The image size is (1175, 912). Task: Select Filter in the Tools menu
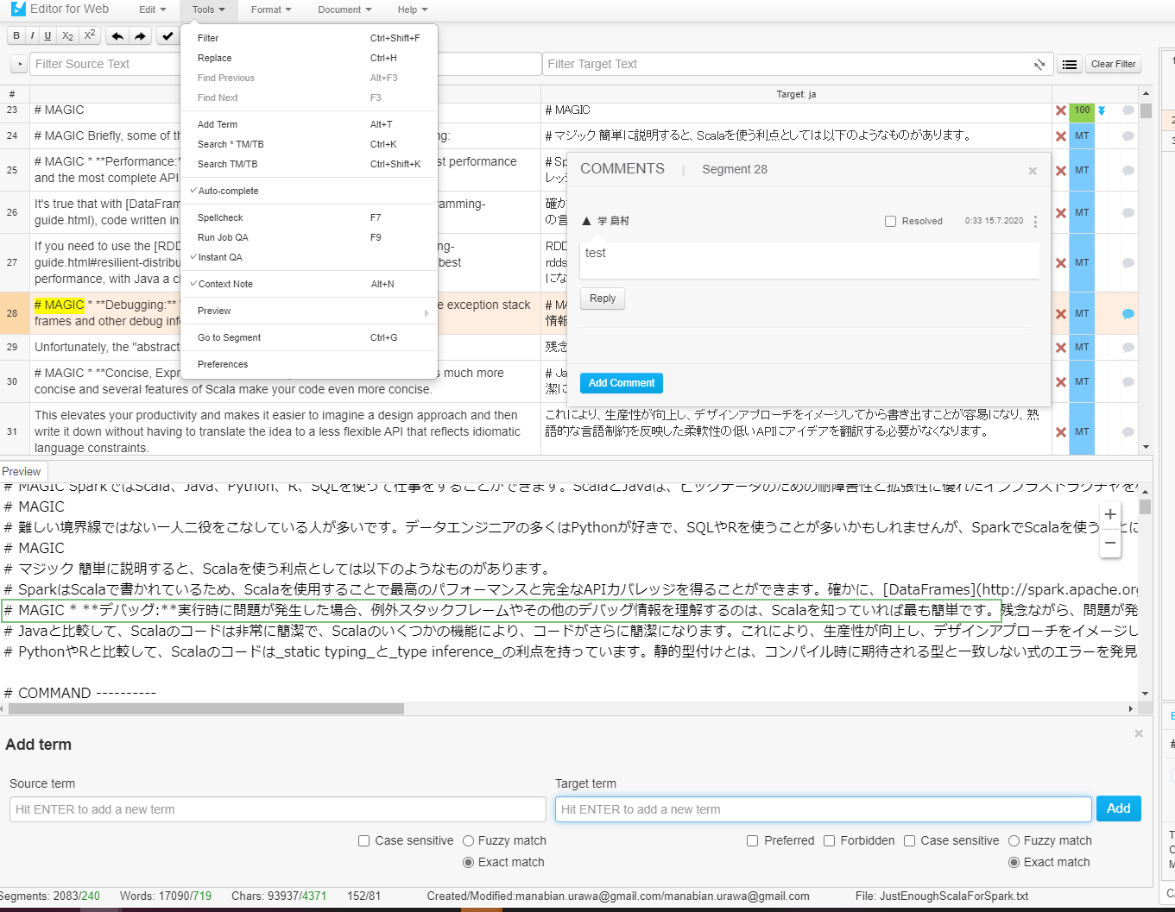[309, 38]
